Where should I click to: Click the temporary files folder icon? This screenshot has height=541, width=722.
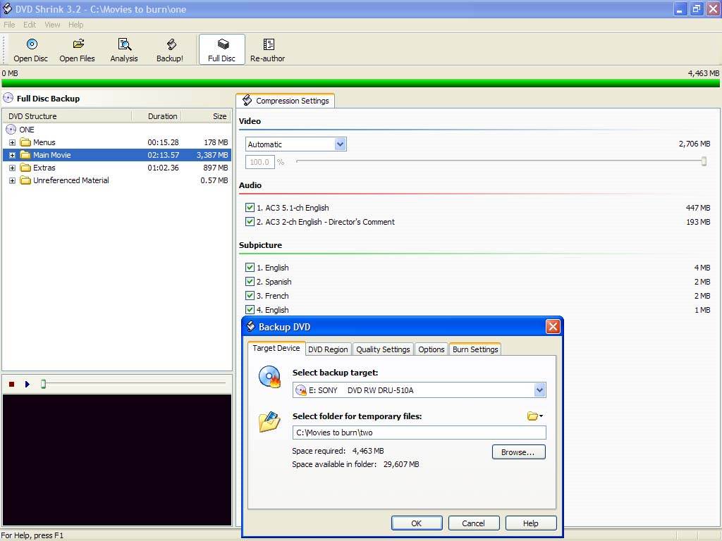pyautogui.click(x=269, y=421)
